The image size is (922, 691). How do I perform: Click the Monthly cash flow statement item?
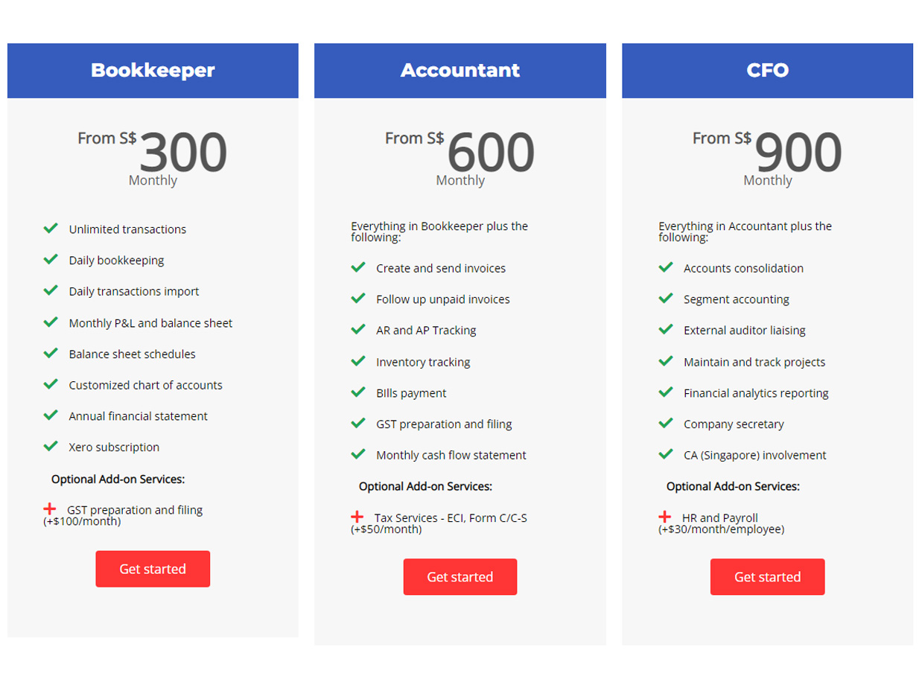(451, 455)
